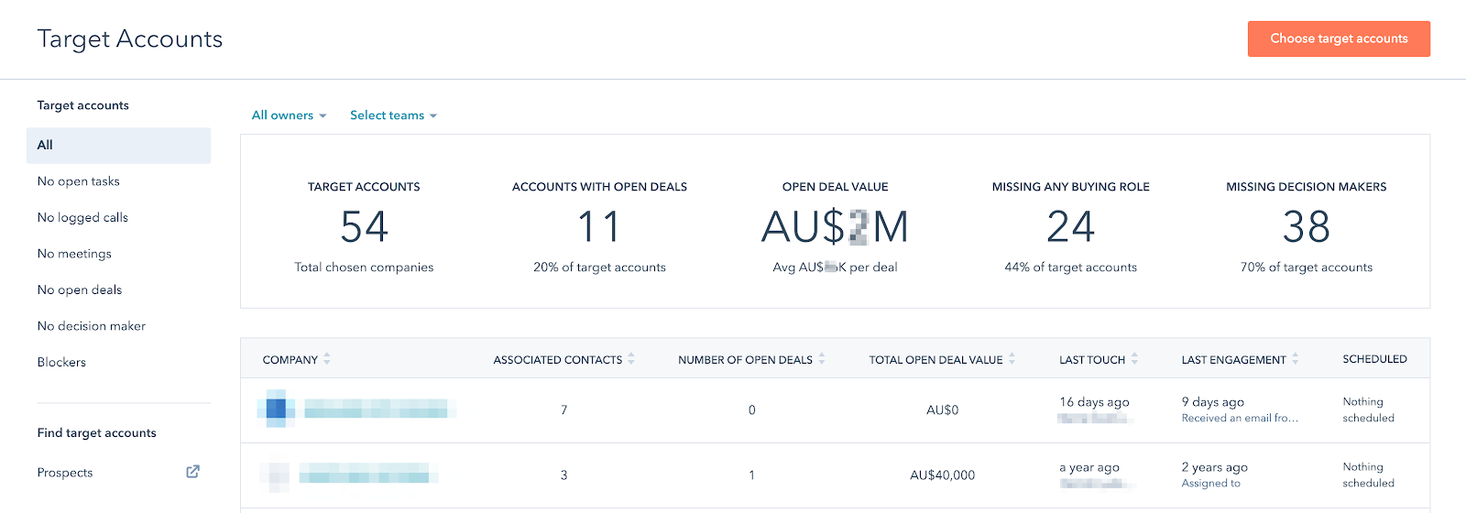Filter by No open tasks
1466x513 pixels.
click(79, 181)
